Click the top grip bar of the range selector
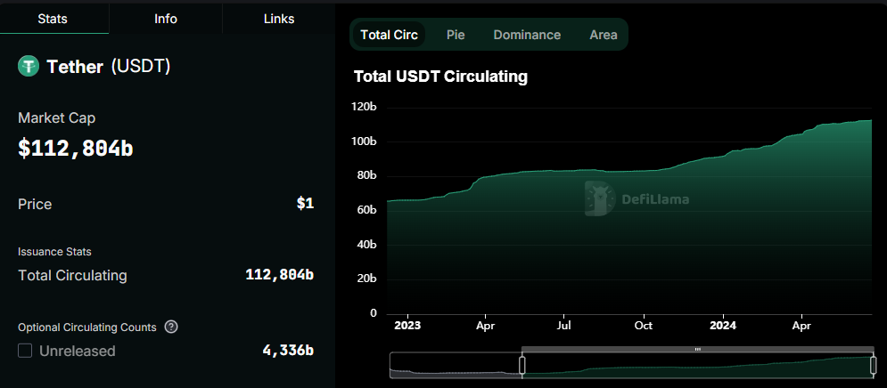This screenshot has width=887, height=388. click(x=697, y=350)
